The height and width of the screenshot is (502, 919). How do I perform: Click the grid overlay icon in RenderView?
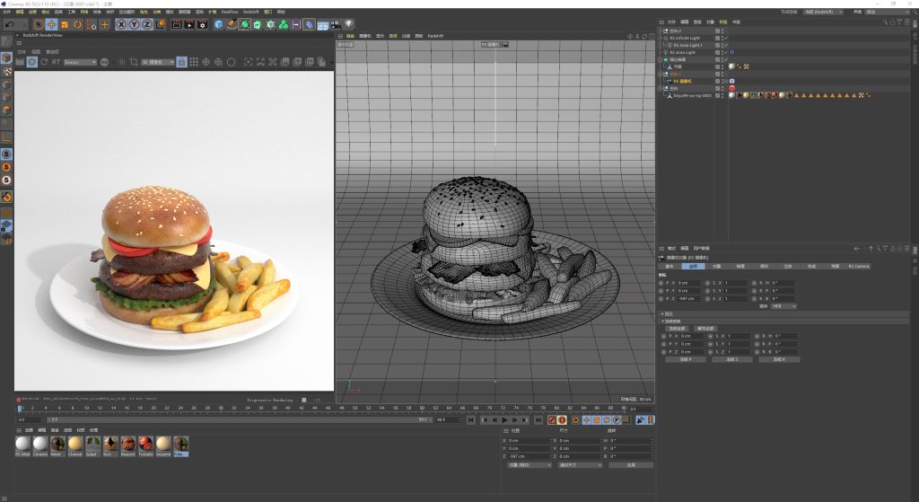click(194, 62)
